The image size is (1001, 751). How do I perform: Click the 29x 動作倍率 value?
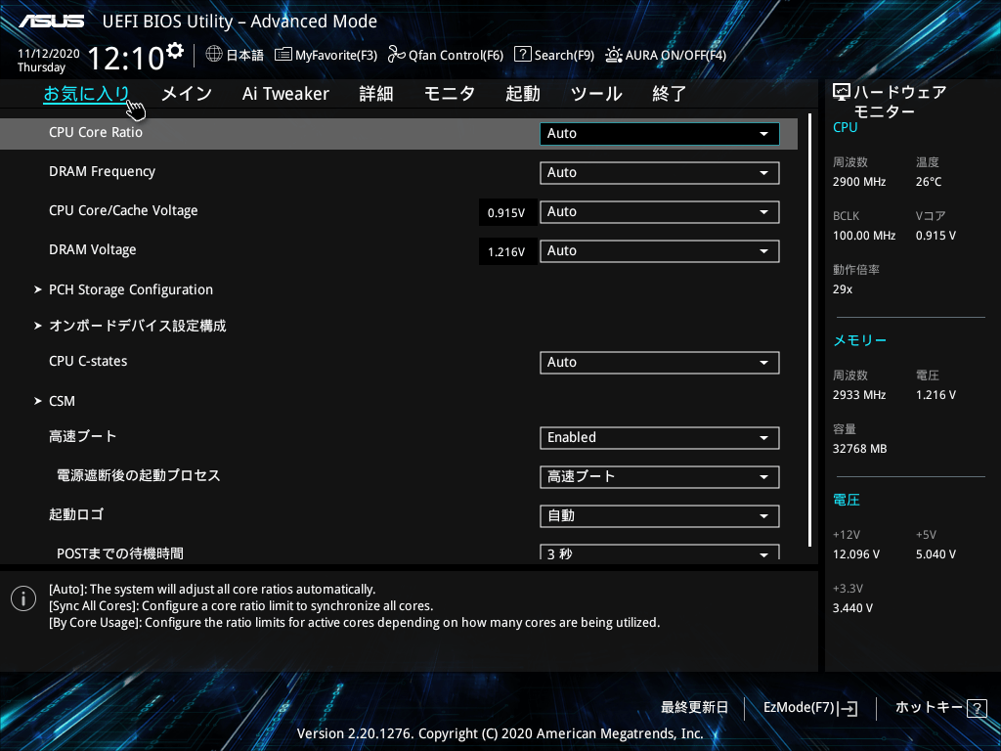click(842, 288)
